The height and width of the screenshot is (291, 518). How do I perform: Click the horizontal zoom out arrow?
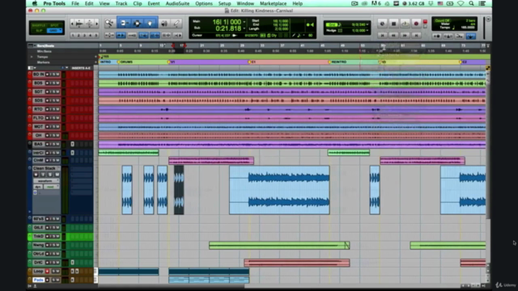[x=72, y=23]
